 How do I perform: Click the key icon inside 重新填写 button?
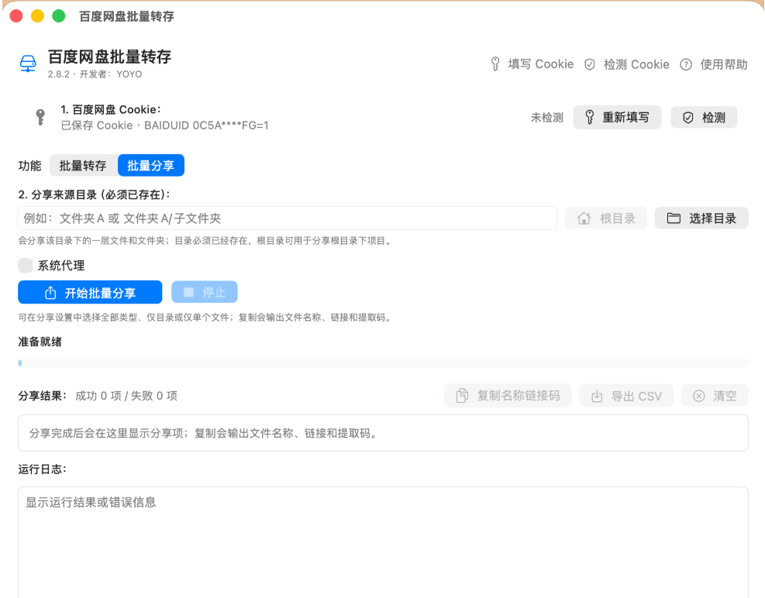pos(589,117)
